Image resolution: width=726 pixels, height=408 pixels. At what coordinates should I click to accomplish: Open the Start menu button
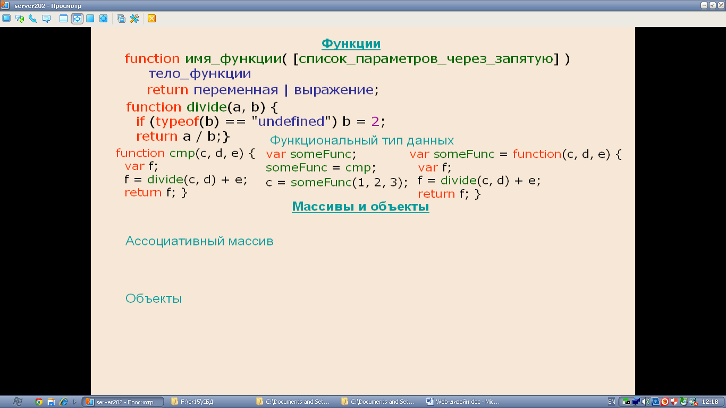[x=17, y=402]
